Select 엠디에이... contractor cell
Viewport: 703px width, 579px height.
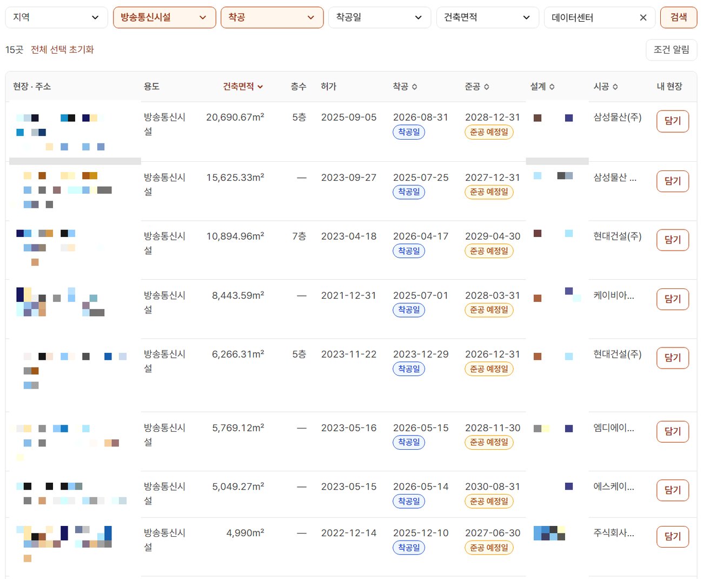[614, 428]
